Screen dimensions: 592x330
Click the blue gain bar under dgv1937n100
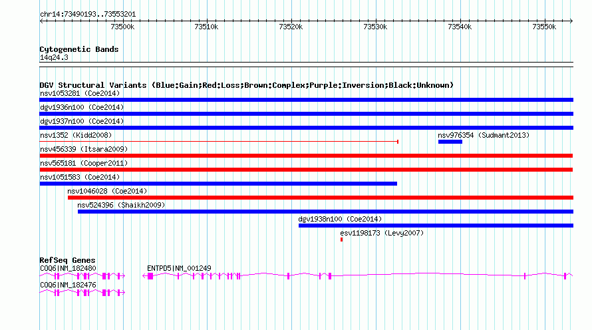coord(306,128)
